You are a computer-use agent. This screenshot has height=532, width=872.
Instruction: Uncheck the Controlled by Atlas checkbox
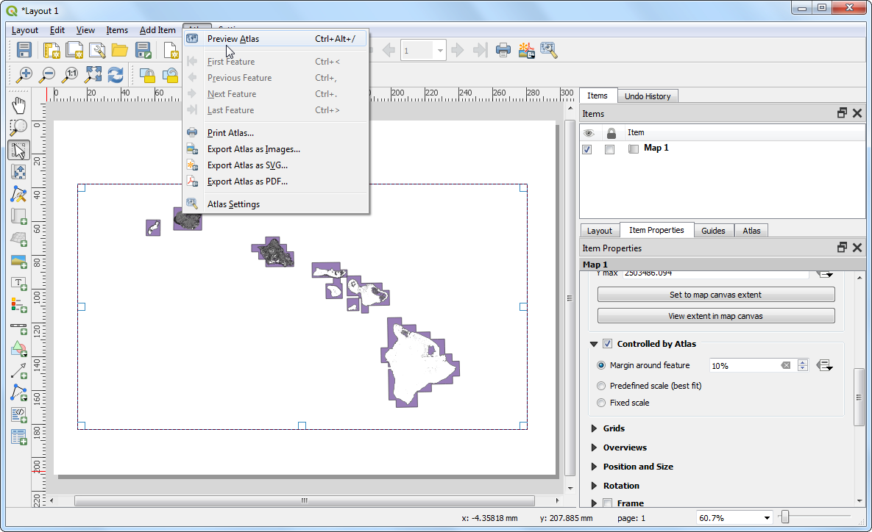[608, 344]
